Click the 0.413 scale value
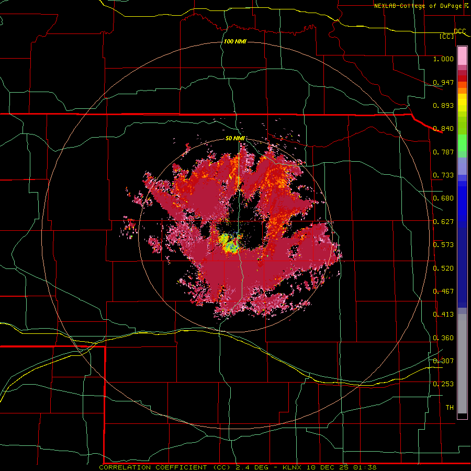 [443, 315]
